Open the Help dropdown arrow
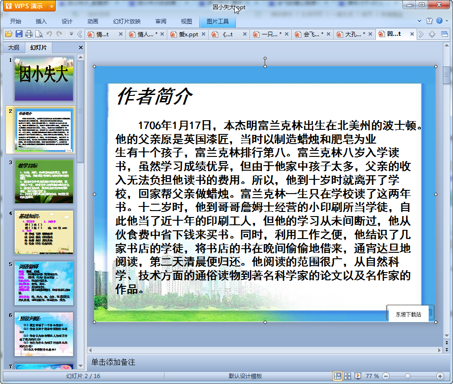 pos(447,21)
